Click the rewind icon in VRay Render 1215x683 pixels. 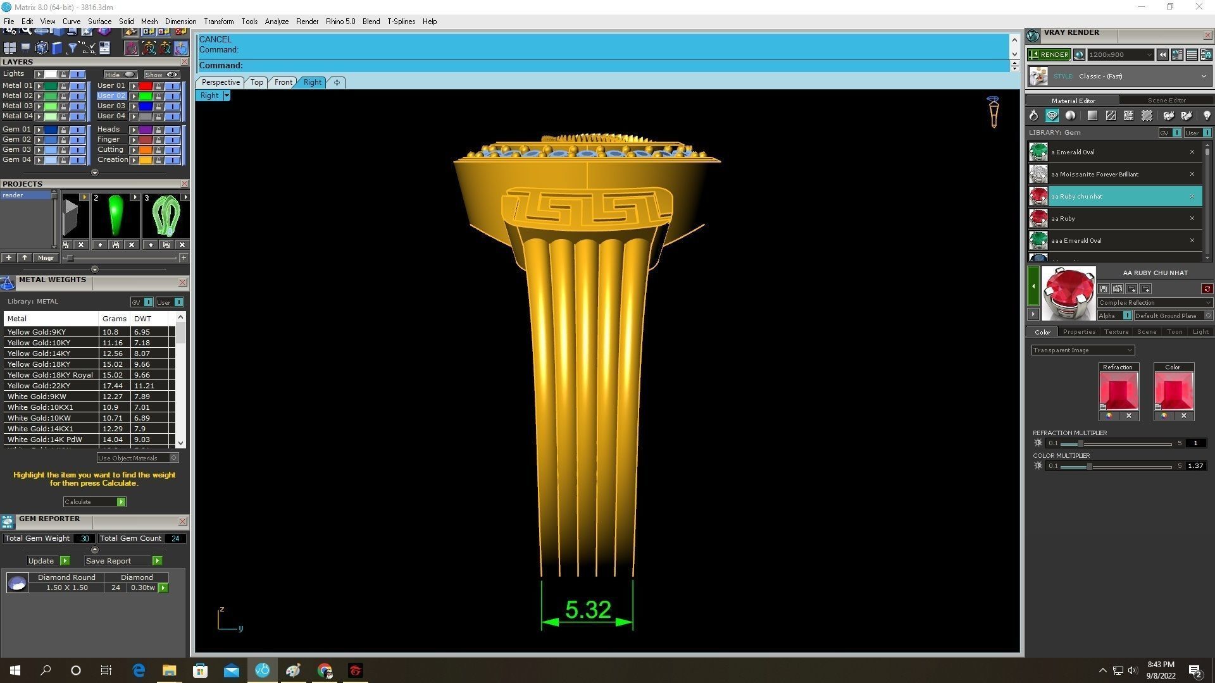[1162, 55]
